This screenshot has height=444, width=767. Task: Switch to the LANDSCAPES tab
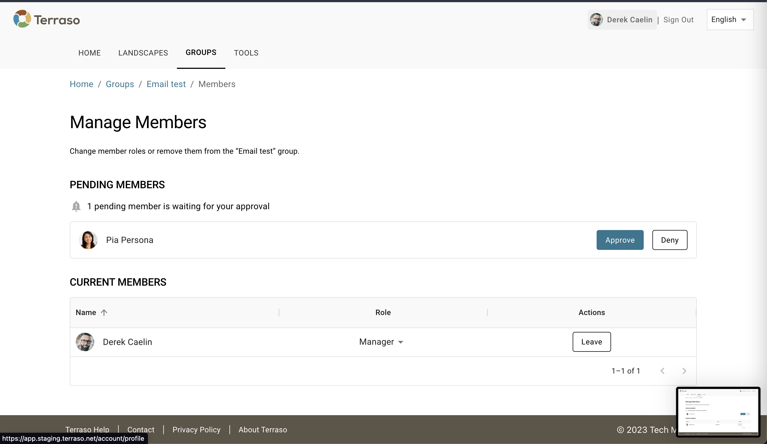(143, 53)
